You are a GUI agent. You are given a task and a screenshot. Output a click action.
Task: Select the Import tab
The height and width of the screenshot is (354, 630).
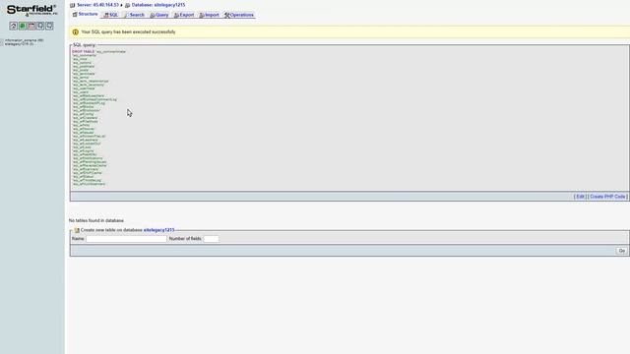[x=210, y=15]
